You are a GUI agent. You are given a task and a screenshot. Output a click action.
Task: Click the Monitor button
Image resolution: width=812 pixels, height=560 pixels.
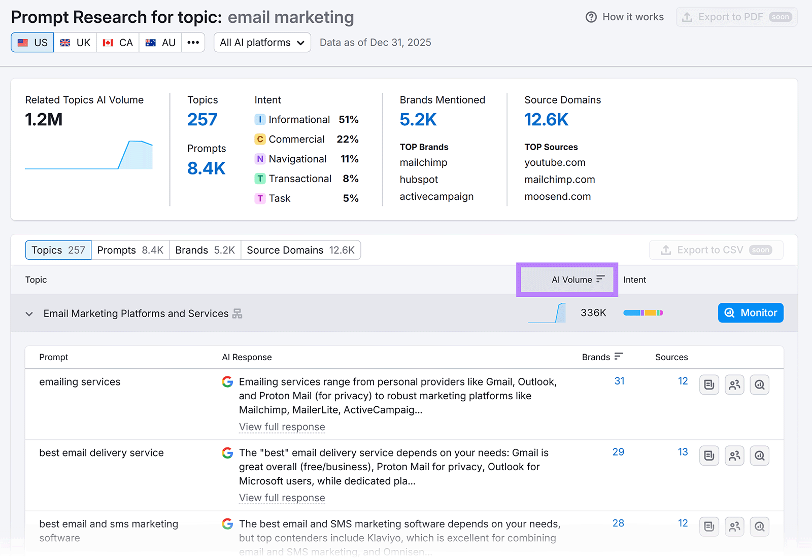coord(750,312)
